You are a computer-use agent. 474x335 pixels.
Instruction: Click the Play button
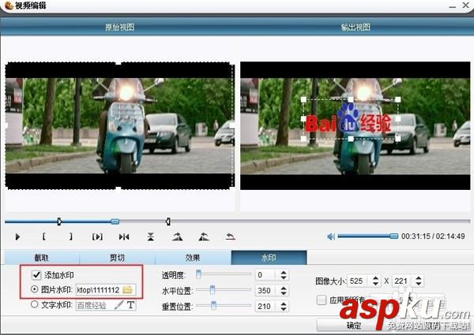point(17,236)
